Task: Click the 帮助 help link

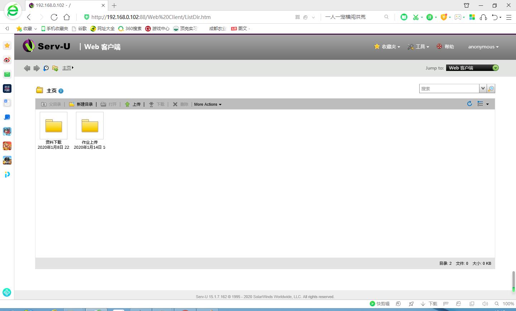Action: [445, 47]
